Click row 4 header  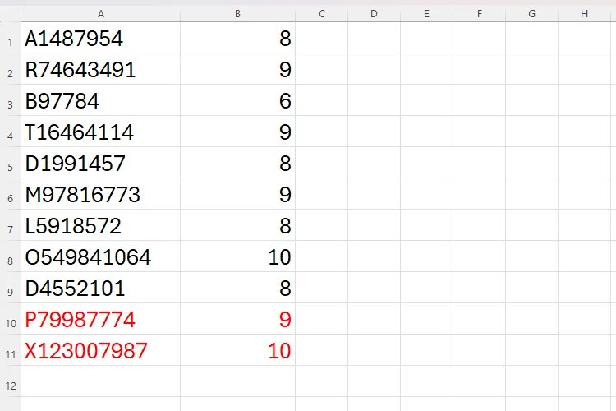point(10,132)
